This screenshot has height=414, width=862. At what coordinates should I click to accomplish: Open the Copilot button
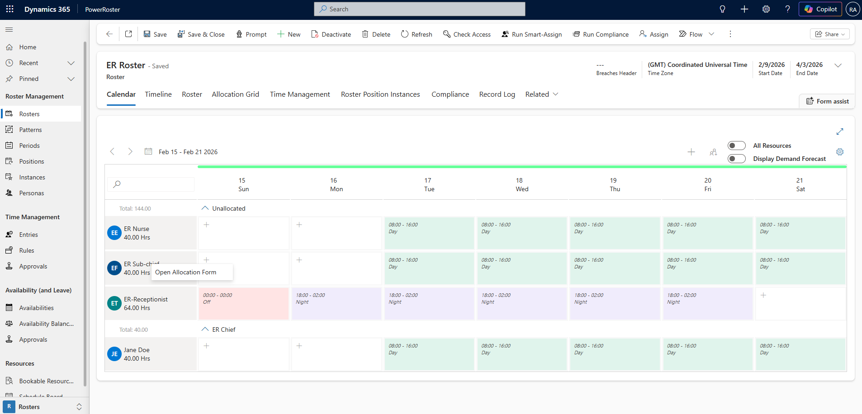821,9
